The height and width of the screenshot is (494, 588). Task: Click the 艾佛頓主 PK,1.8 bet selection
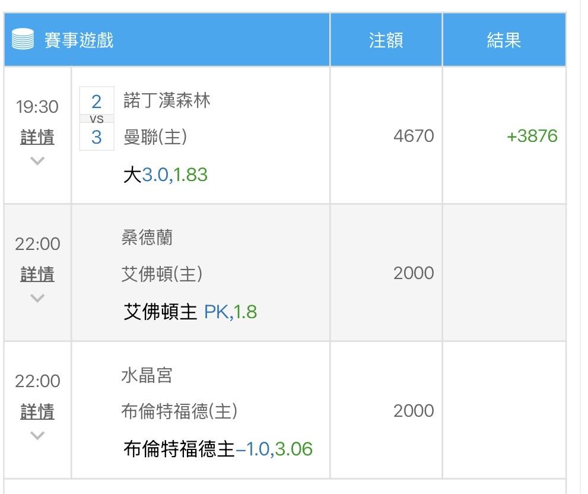190,312
